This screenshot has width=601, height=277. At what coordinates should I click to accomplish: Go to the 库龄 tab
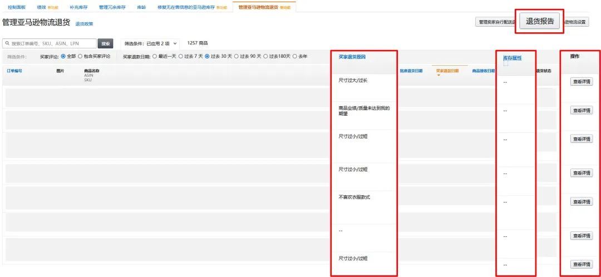coord(141,7)
